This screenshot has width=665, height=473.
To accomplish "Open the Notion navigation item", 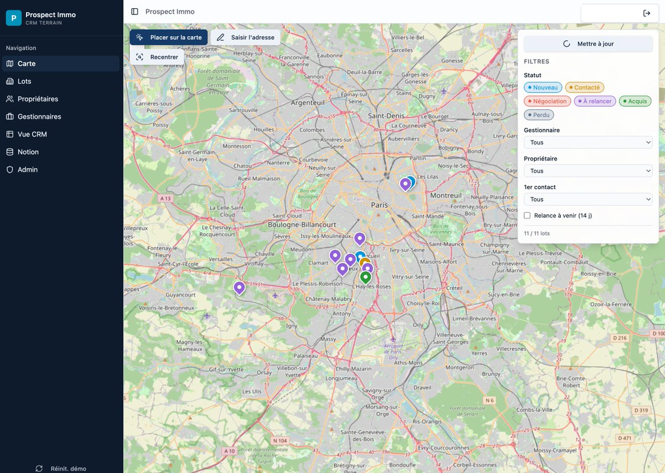I will point(61,152).
